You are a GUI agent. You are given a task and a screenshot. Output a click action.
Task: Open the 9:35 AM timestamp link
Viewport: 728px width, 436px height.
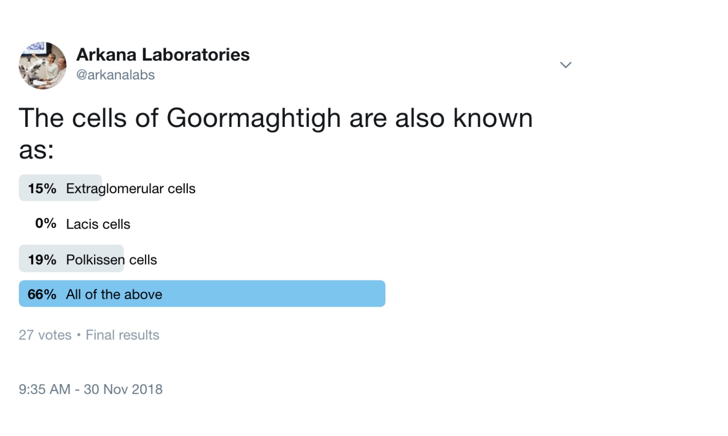45,389
